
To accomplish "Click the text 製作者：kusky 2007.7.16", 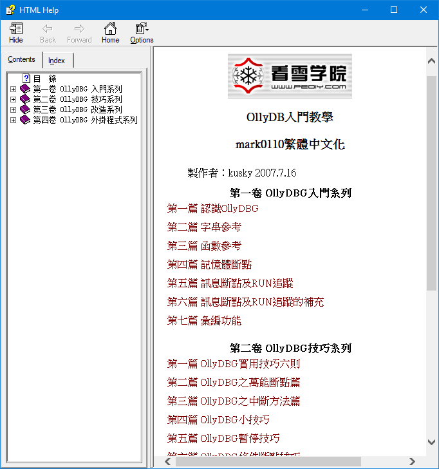I will [x=242, y=173].
